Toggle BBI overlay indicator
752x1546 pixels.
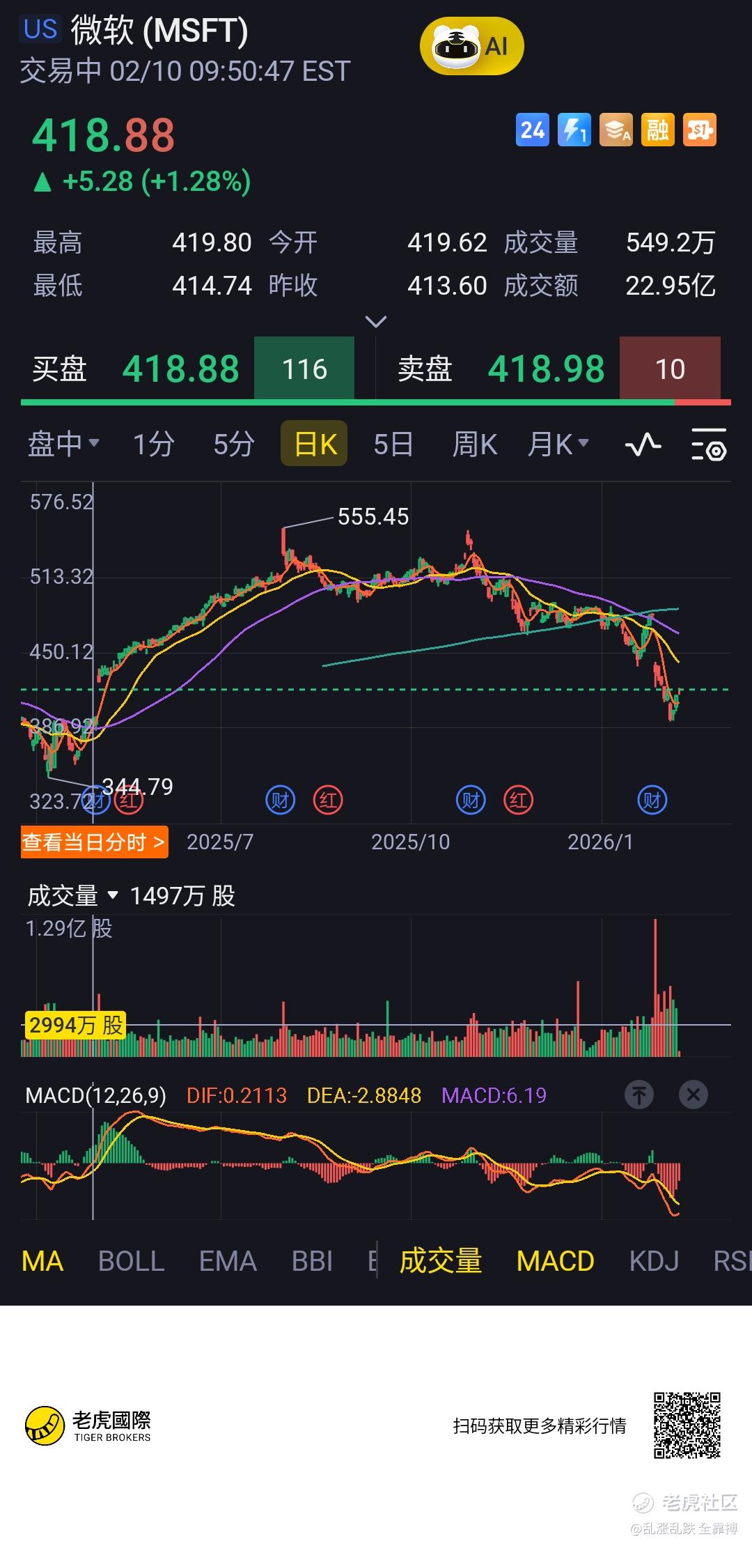312,1262
